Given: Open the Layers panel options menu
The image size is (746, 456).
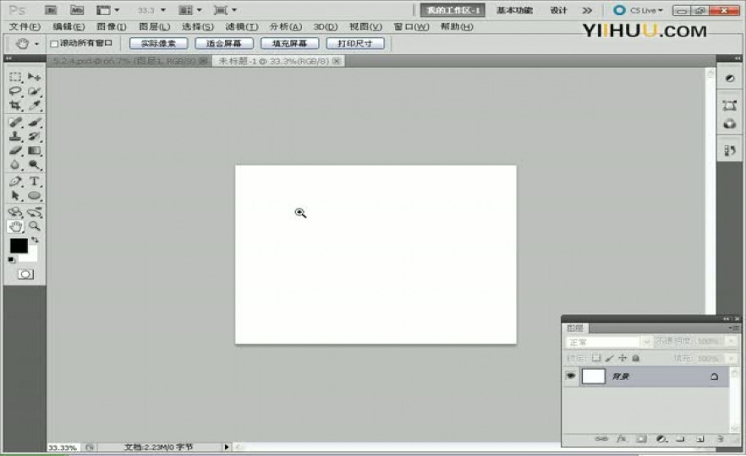Looking at the screenshot, I should pos(733,328).
